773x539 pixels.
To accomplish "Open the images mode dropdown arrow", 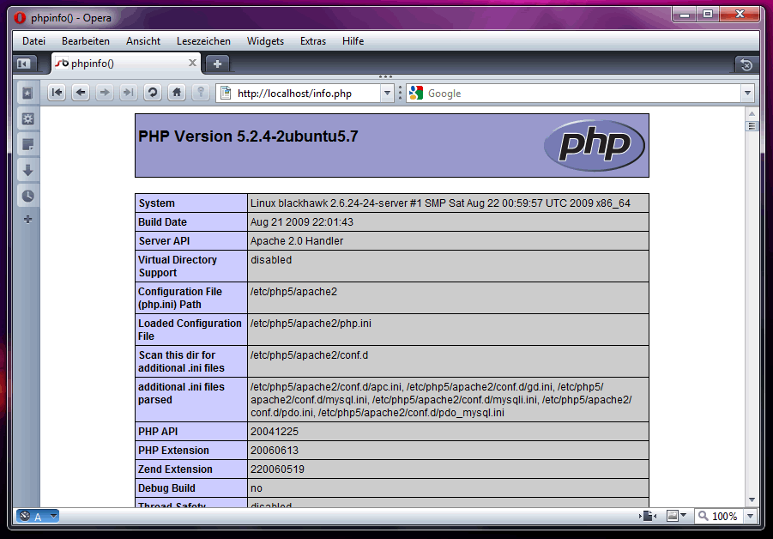I will click(683, 515).
